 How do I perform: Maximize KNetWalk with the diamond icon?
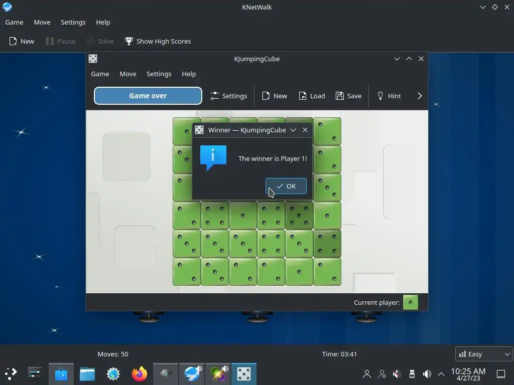pos(495,7)
